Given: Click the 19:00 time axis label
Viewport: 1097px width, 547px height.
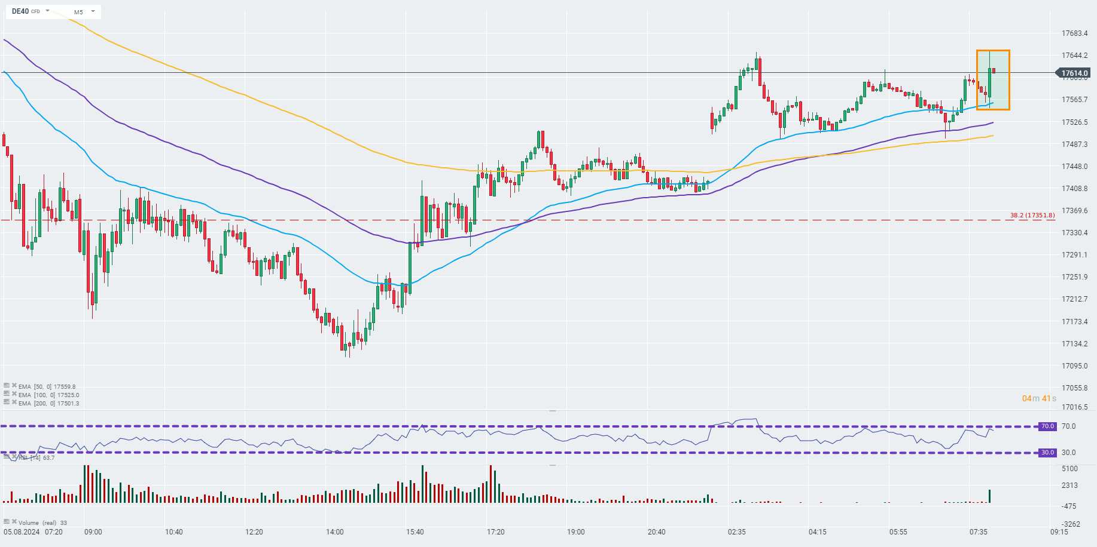Looking at the screenshot, I should click(x=576, y=531).
